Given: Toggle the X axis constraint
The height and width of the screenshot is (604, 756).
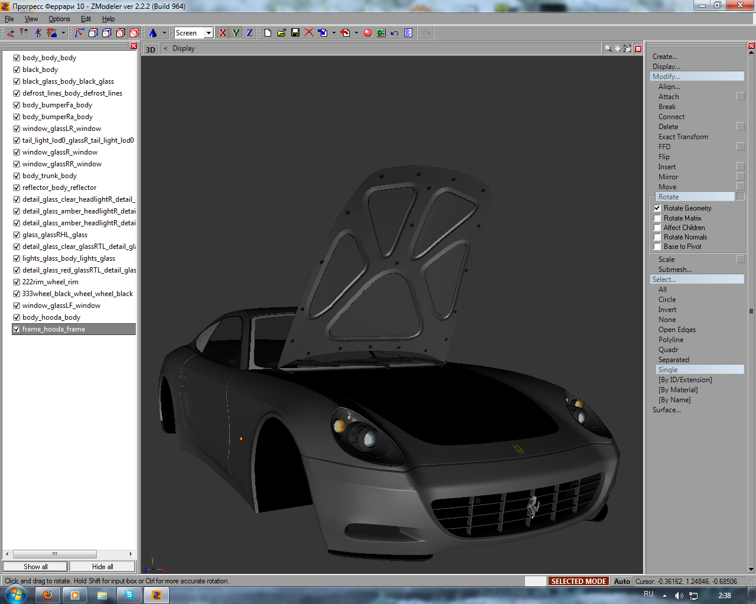Looking at the screenshot, I should coord(222,33).
